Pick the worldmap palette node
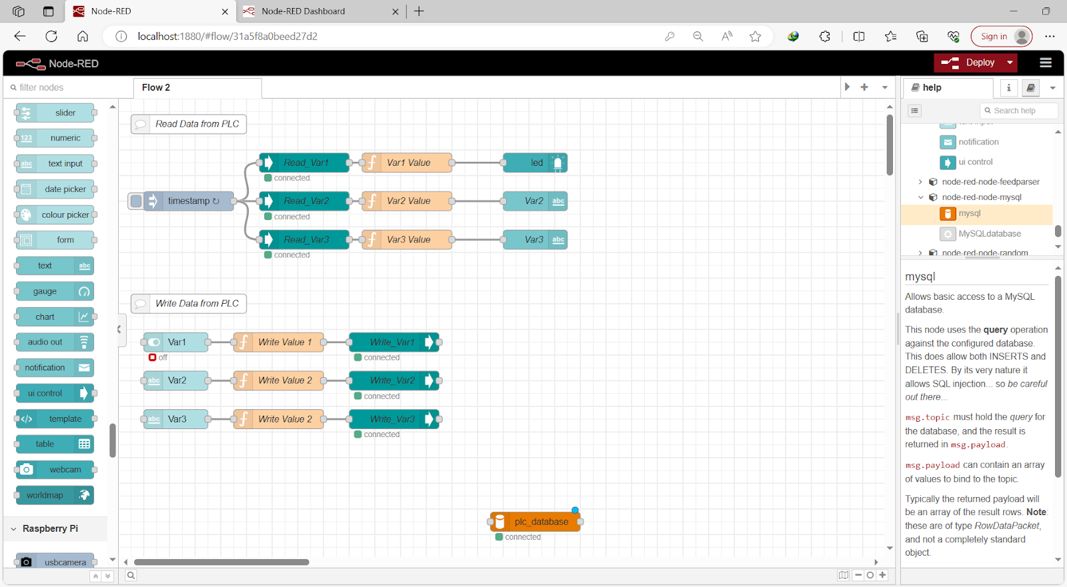 (x=55, y=496)
